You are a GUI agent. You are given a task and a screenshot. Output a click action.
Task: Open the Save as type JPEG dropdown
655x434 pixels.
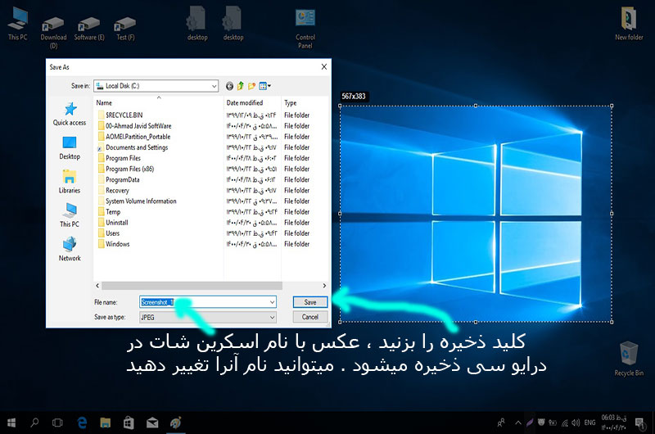coord(208,318)
